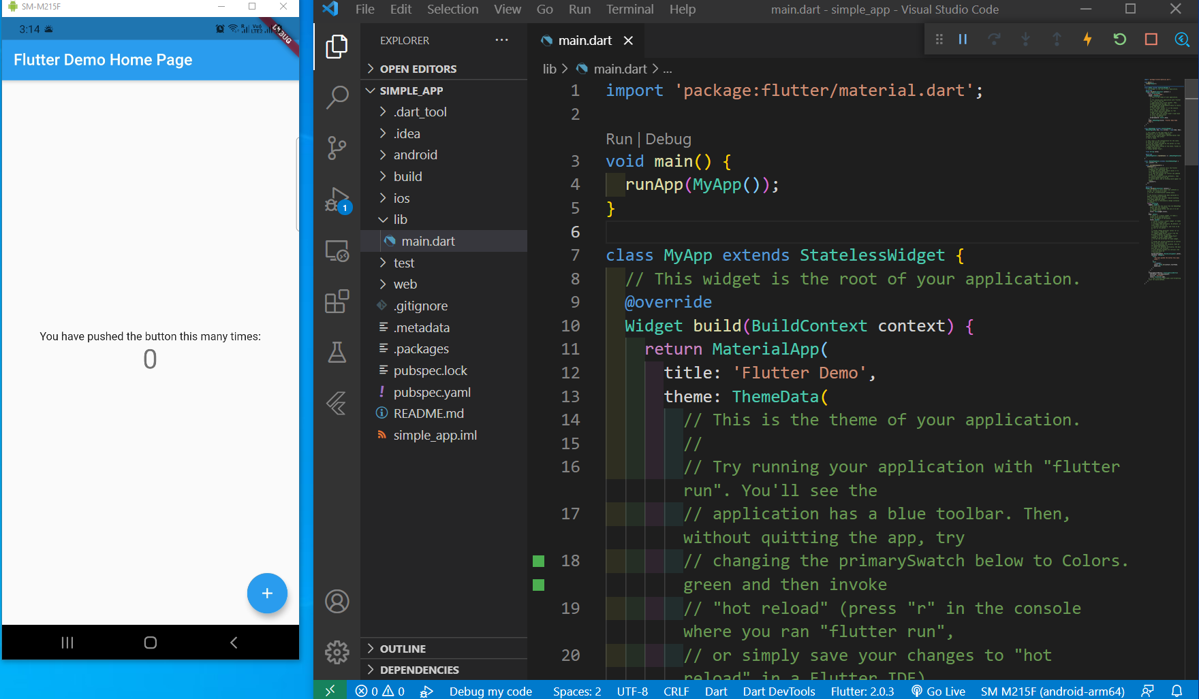Click the editor minimap code overview

click(1163, 180)
